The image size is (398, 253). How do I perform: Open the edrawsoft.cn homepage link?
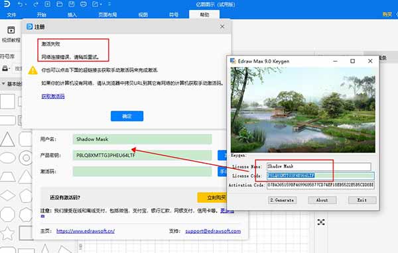point(86,231)
